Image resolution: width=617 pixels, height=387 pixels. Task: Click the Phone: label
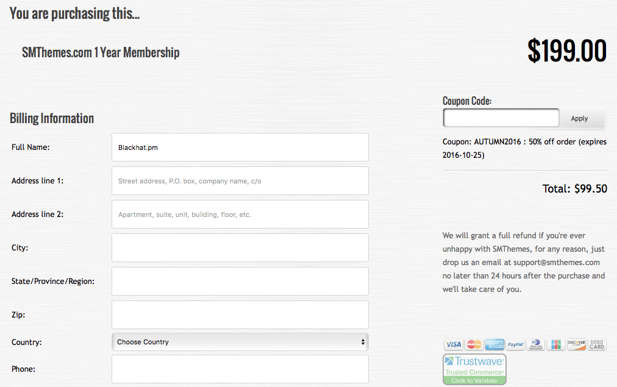(23, 369)
